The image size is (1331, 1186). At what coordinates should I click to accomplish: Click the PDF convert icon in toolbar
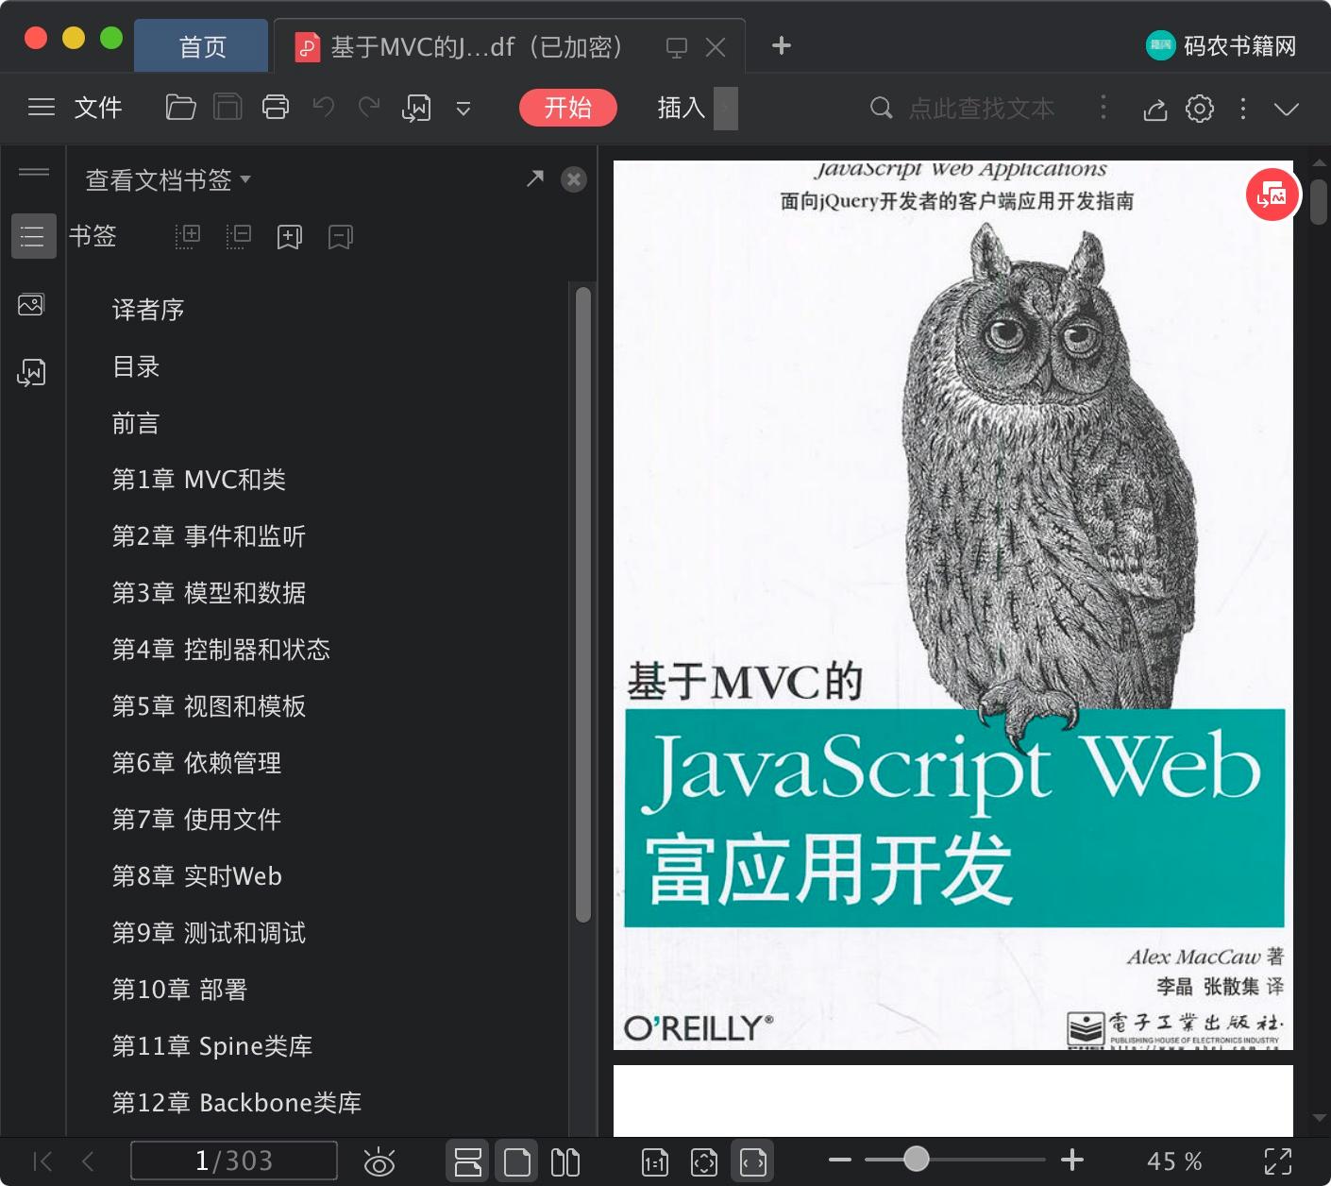coord(416,109)
